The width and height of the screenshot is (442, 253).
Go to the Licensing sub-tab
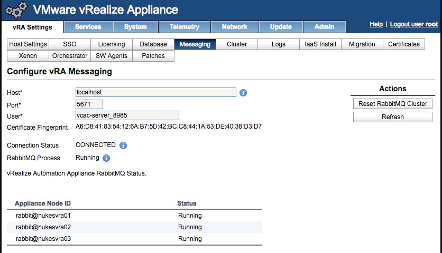pyautogui.click(x=112, y=44)
